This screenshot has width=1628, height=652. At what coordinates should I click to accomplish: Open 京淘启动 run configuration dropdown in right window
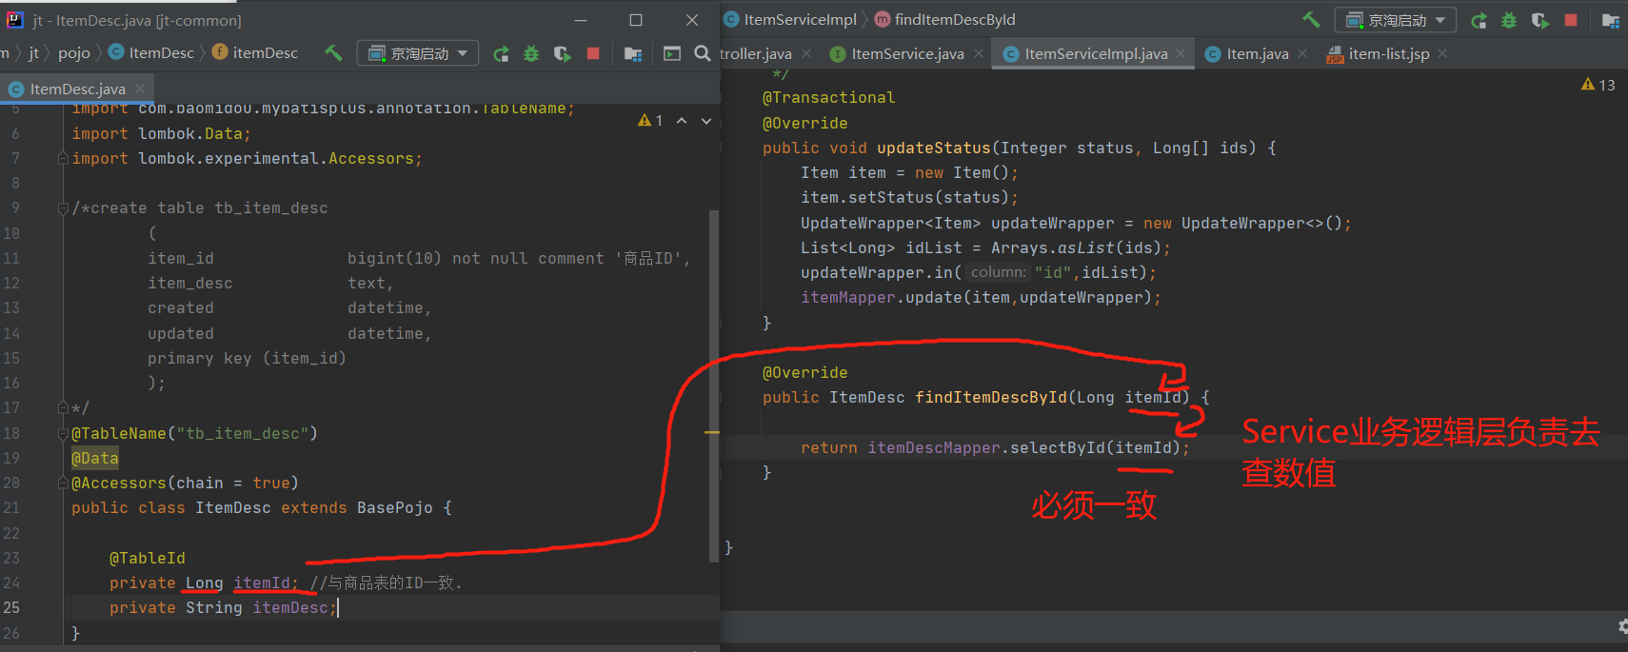click(x=1397, y=20)
